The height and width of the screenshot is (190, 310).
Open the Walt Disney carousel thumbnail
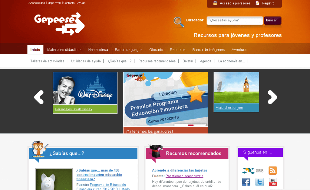pyautogui.click(x=85, y=89)
